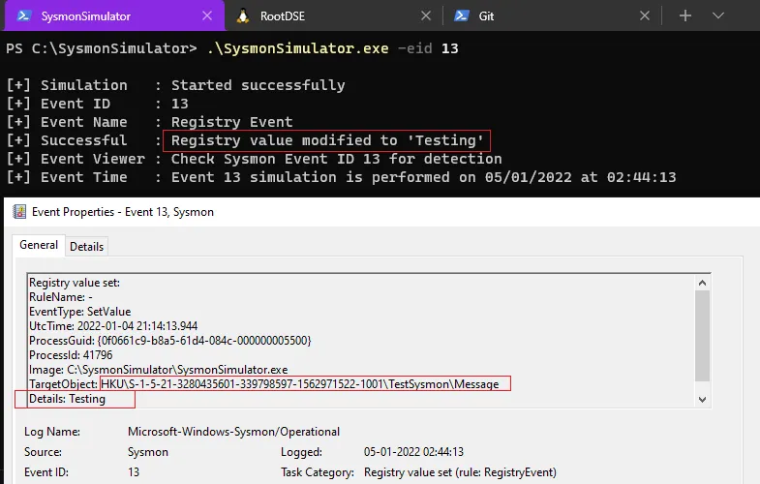Open a new terminal tab with plus
The height and width of the screenshot is (484, 760).
click(x=685, y=15)
